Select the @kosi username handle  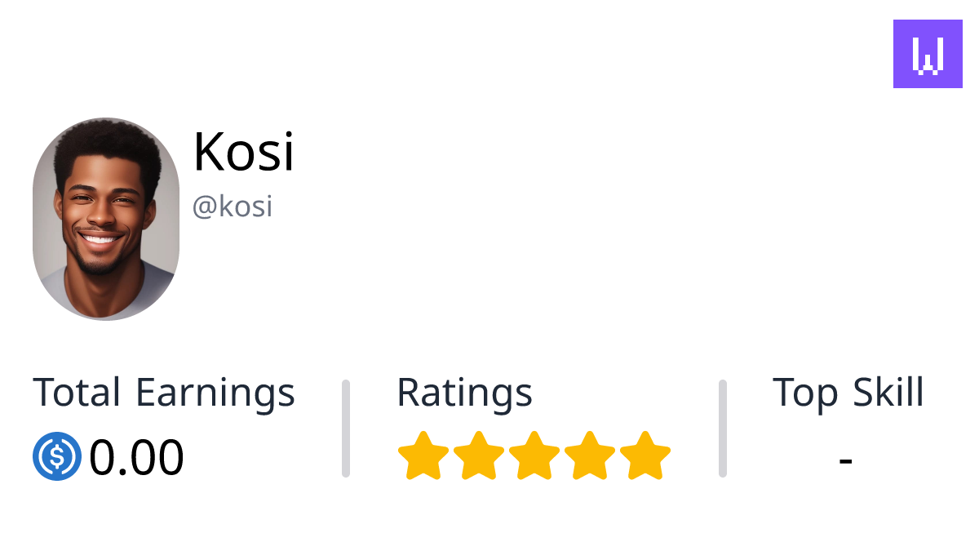(233, 206)
